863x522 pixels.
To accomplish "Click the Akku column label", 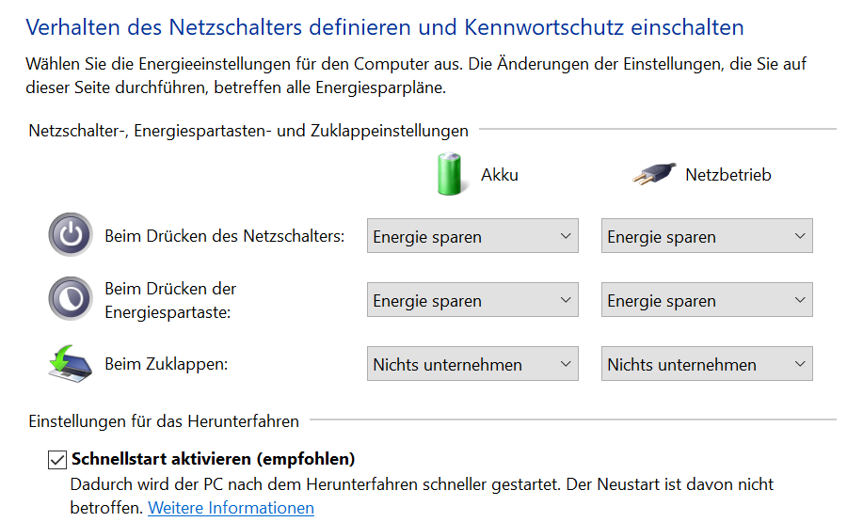I will pos(500,175).
